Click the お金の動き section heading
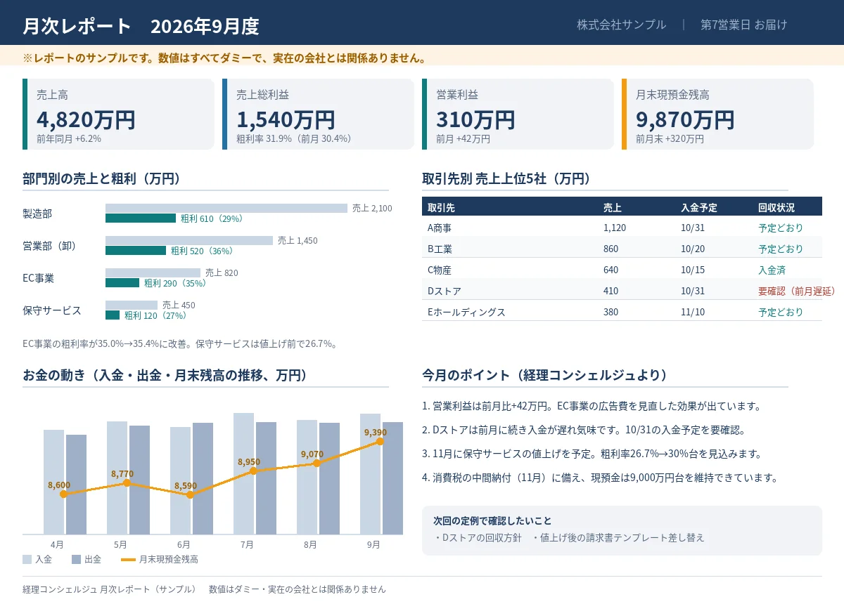 click(165, 375)
